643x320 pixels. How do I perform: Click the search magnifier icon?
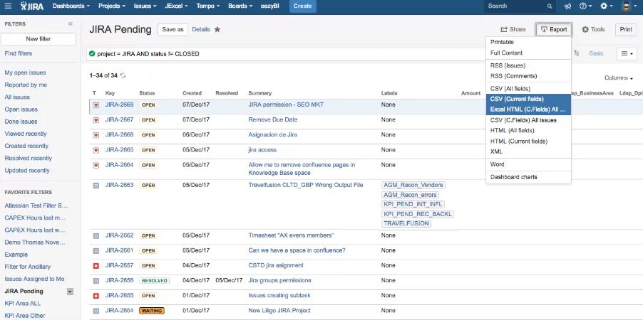pos(550,6)
